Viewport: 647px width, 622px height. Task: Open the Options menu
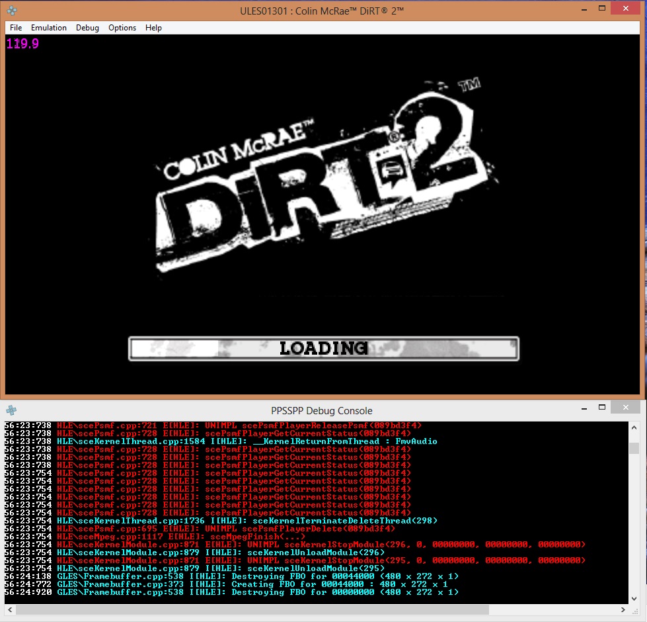122,28
